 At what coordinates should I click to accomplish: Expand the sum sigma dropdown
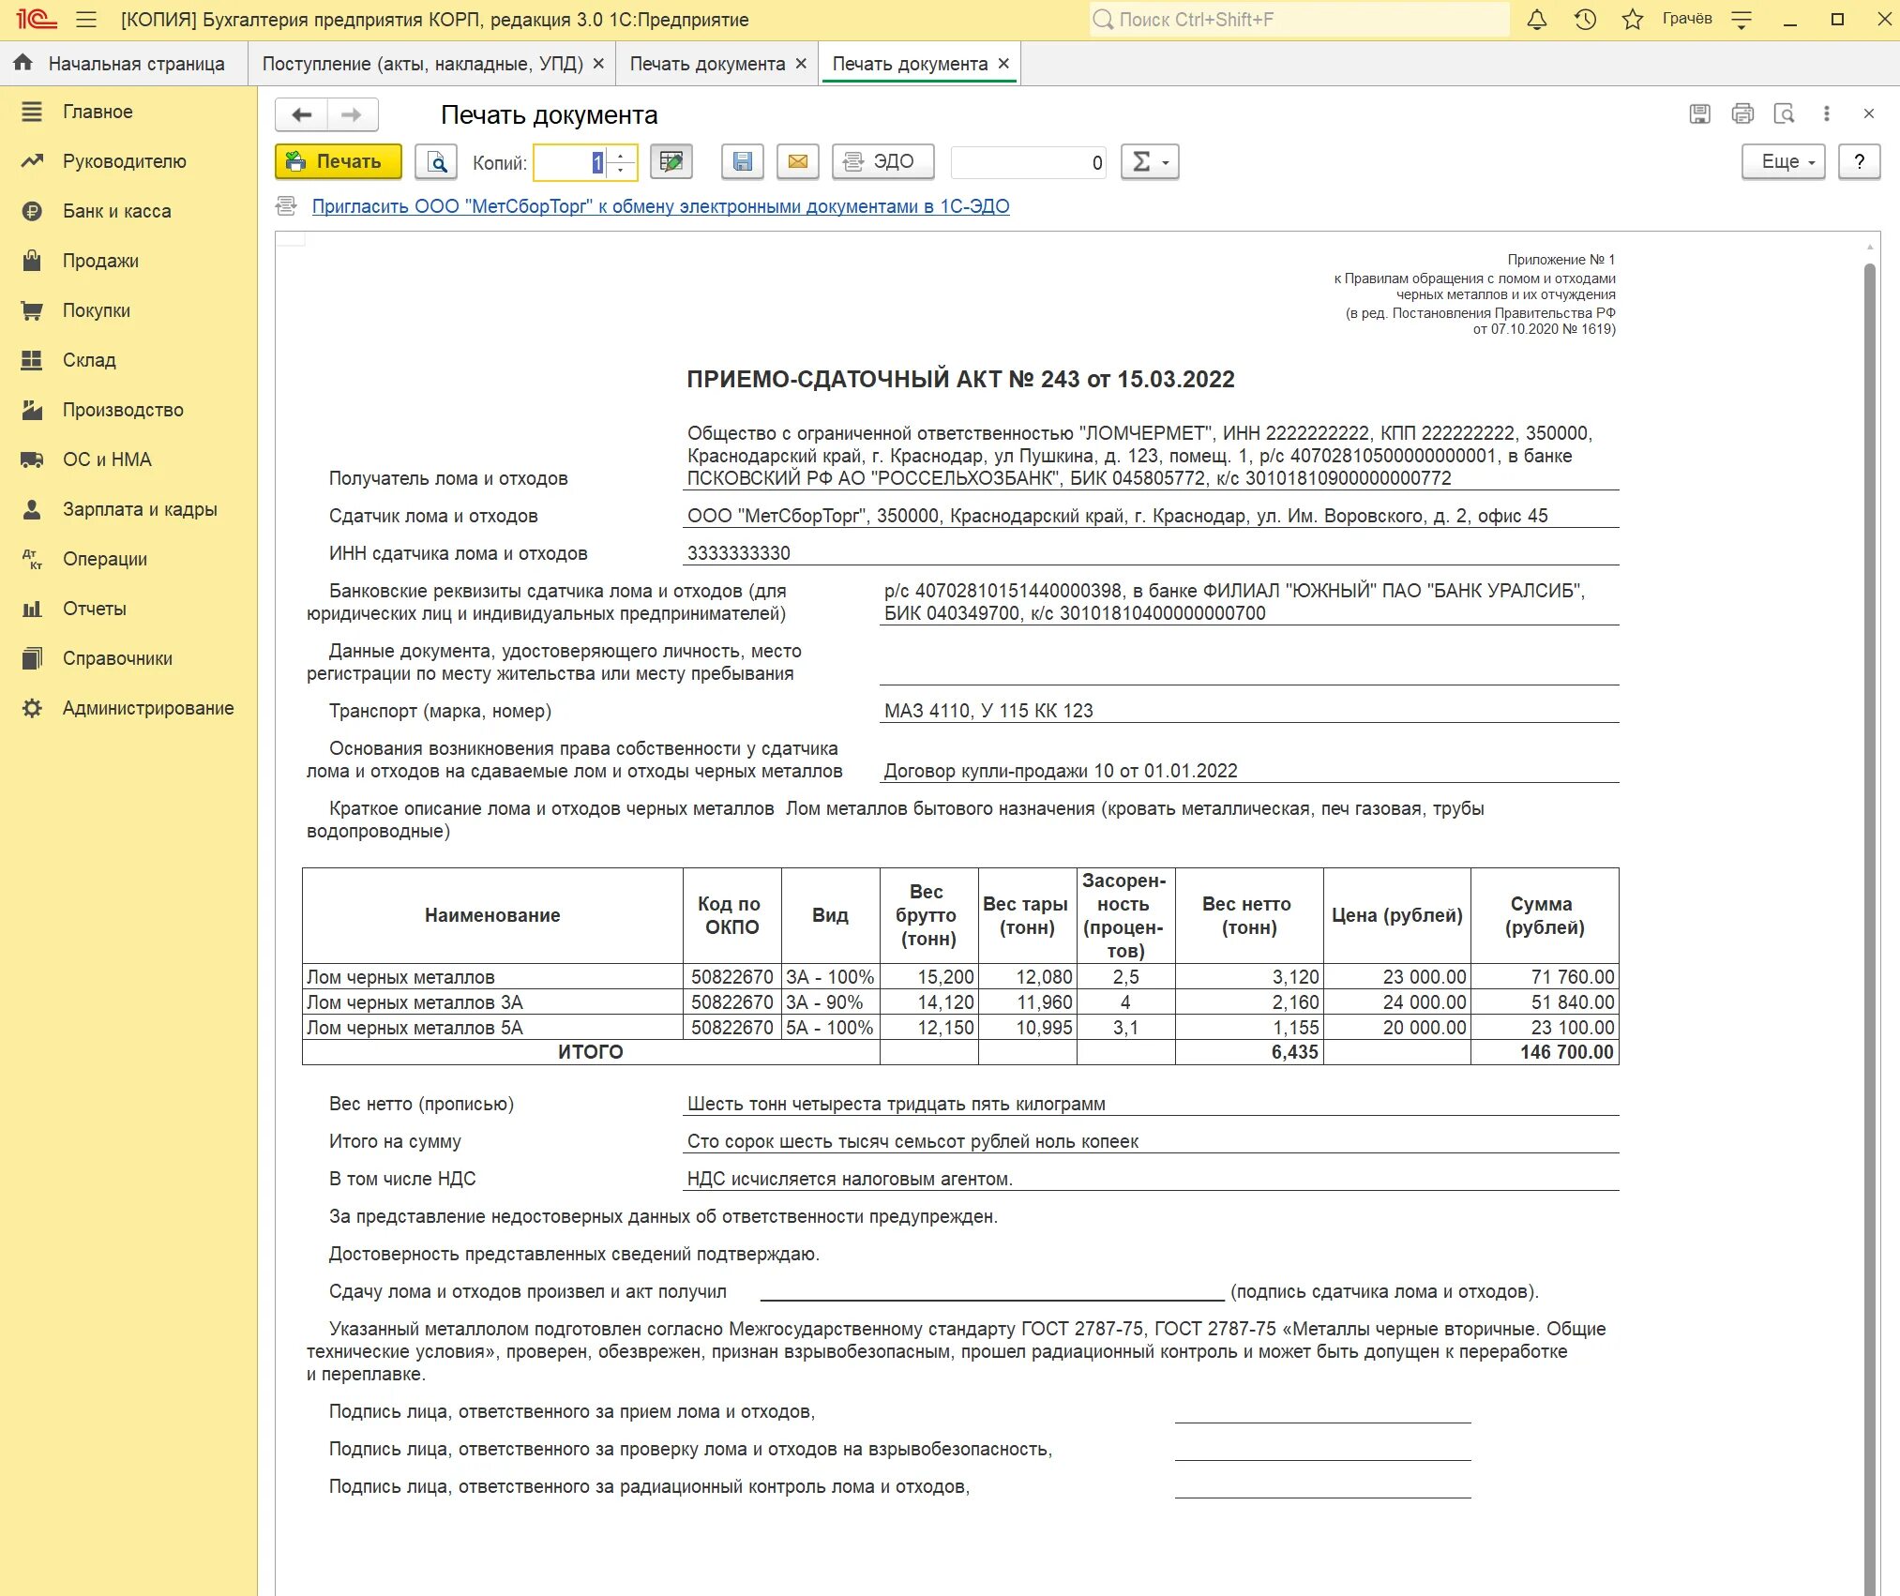[1150, 162]
